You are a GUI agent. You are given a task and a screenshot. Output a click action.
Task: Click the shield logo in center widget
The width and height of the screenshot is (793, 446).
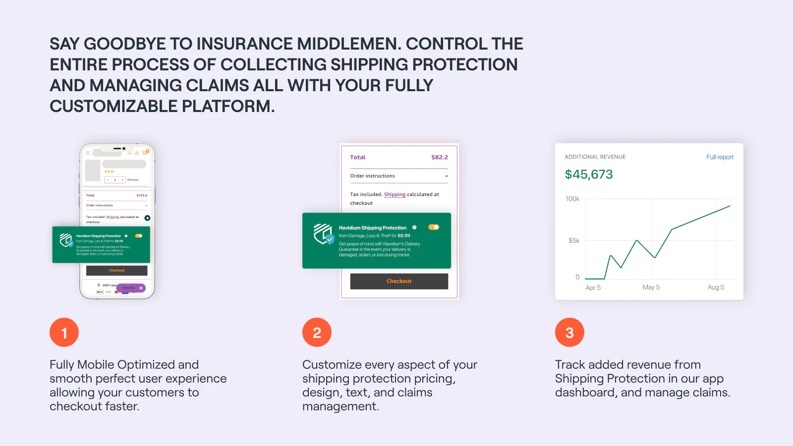pyautogui.click(x=323, y=234)
